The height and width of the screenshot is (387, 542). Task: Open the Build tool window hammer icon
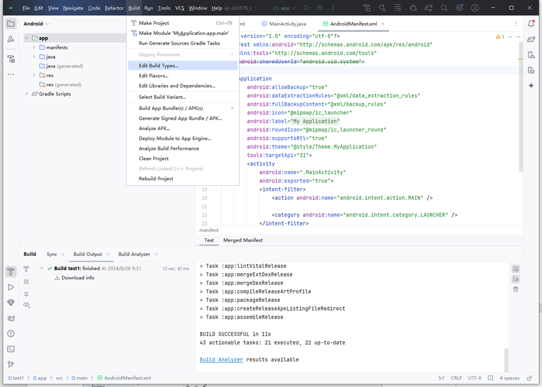[11, 272]
